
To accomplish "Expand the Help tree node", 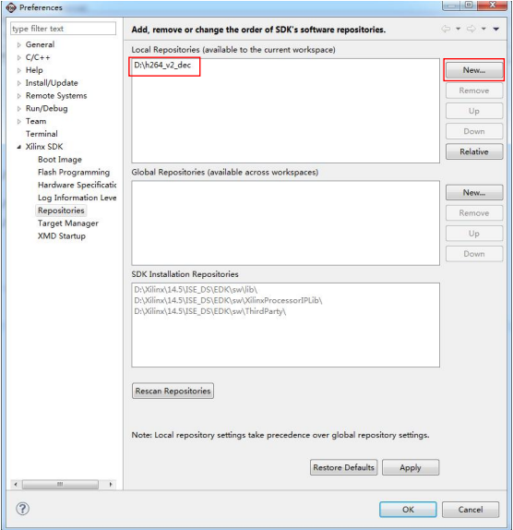I will pos(18,70).
